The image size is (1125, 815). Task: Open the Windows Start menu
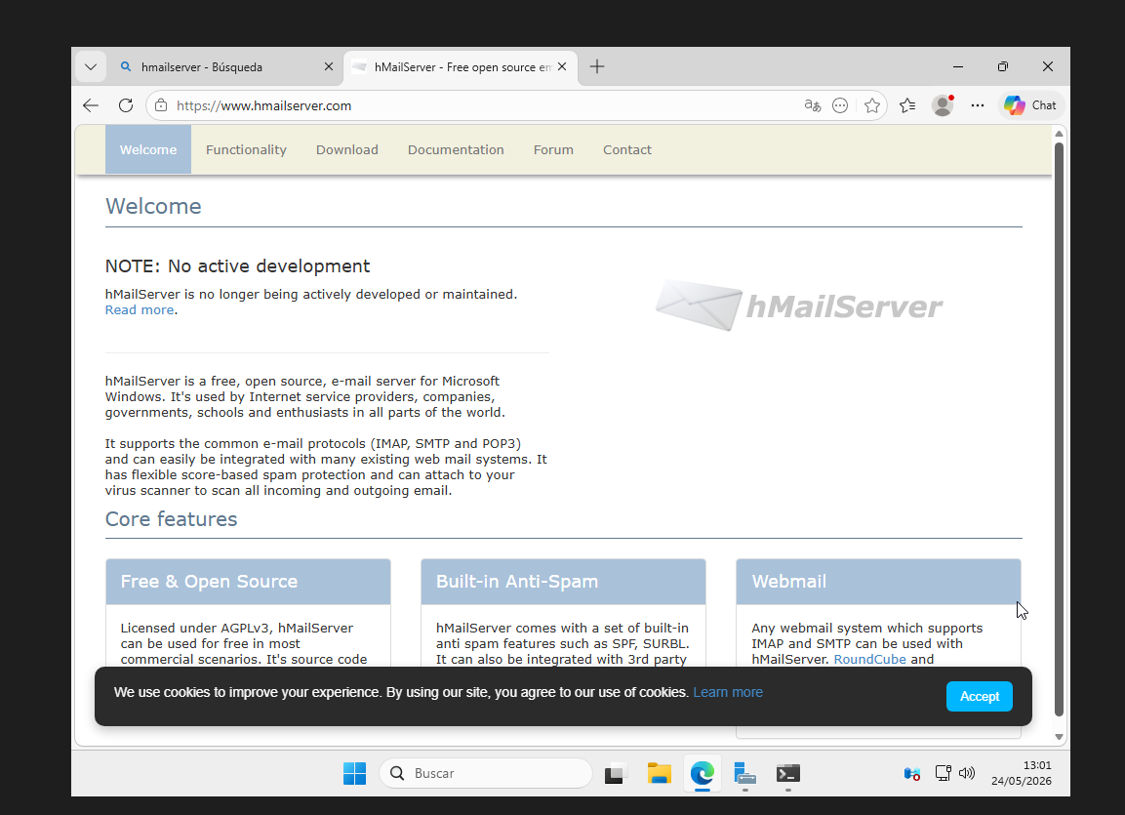(x=354, y=773)
